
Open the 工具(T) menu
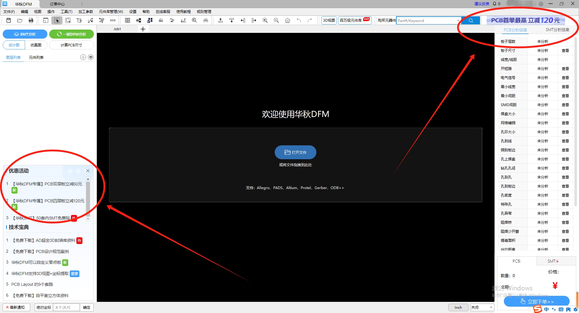tap(66, 12)
